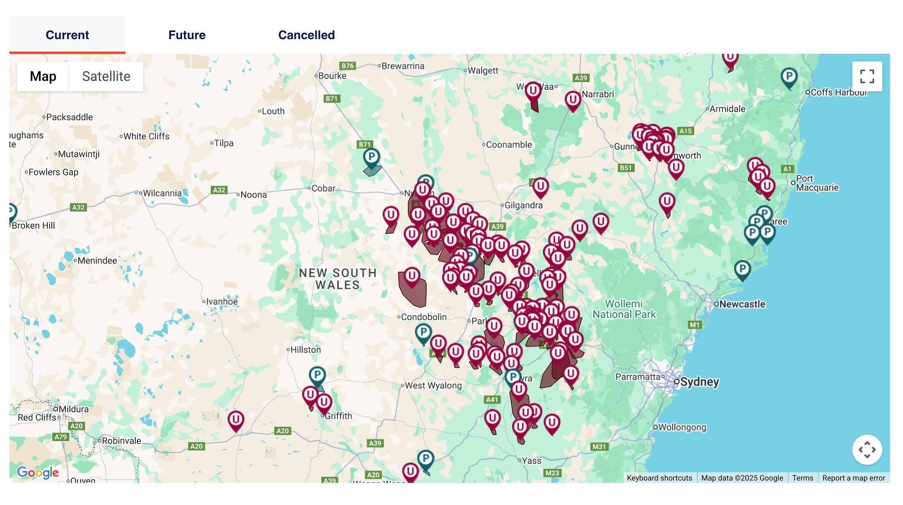Switch to Satellite map view
903x505 pixels.
pos(106,76)
